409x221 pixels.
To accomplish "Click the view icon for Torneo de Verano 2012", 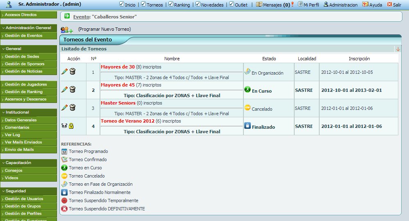I will (64, 126).
